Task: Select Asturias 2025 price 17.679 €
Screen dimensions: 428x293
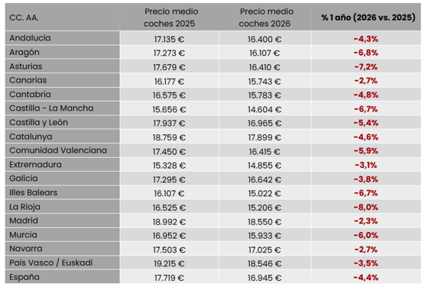Action: 169,67
